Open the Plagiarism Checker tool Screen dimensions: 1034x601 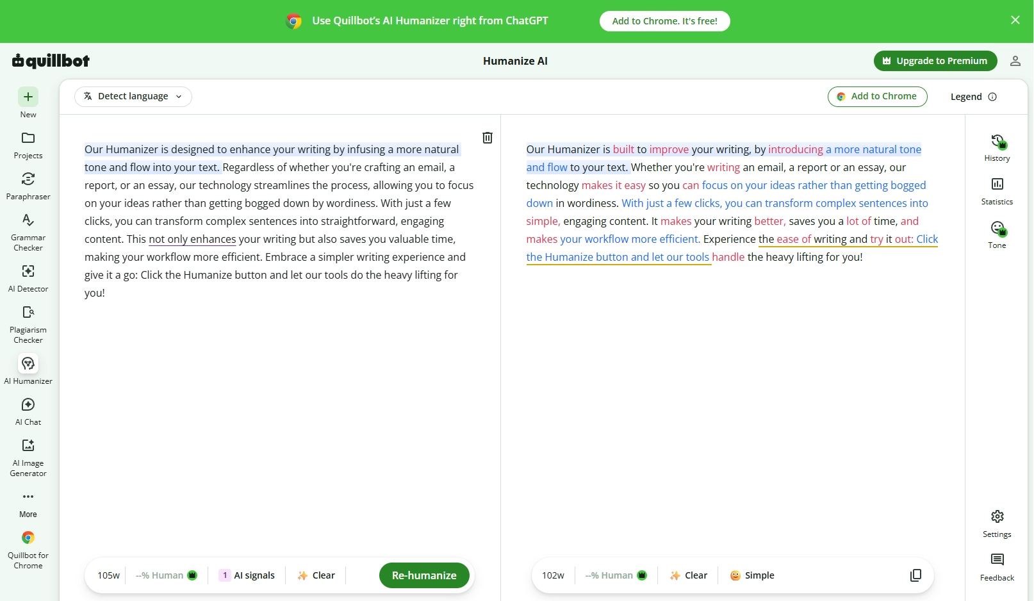(x=28, y=324)
